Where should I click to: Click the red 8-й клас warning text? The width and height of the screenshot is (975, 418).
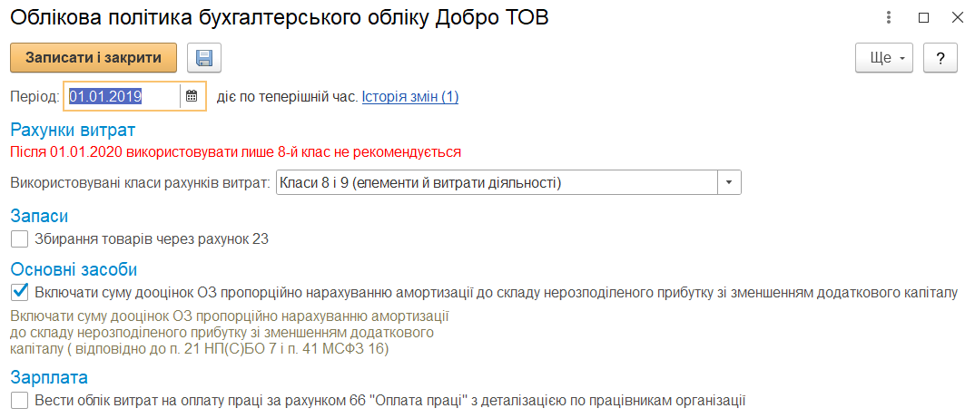click(236, 151)
